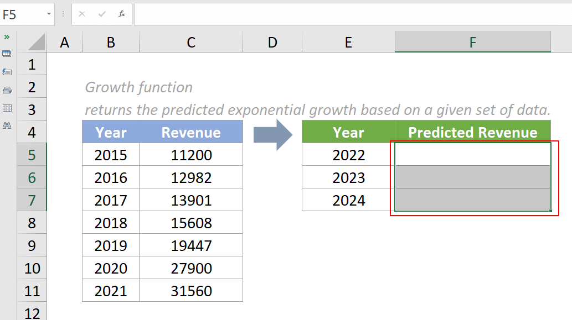Click the lightning flash icon in sidebar
The width and height of the screenshot is (572, 320).
(x=7, y=71)
